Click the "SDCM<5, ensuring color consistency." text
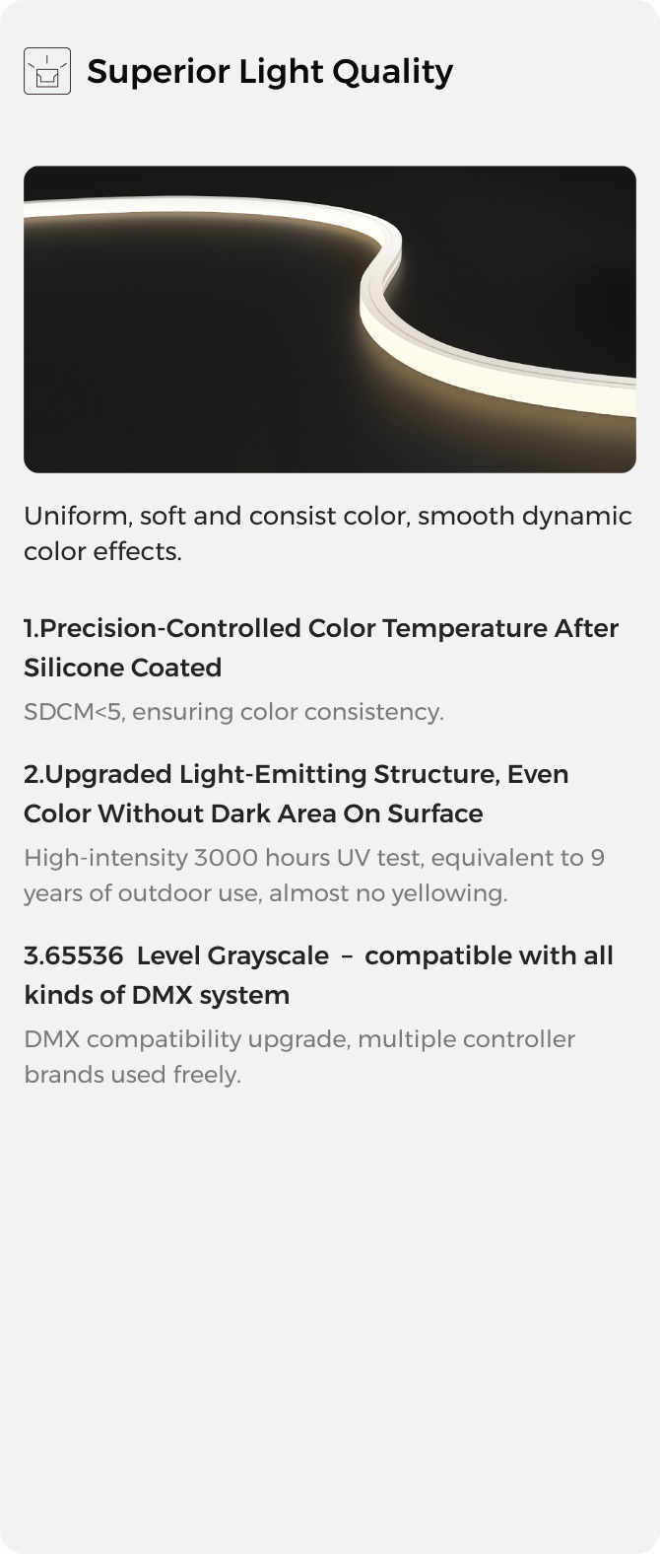The height and width of the screenshot is (1554, 660). 233,711
